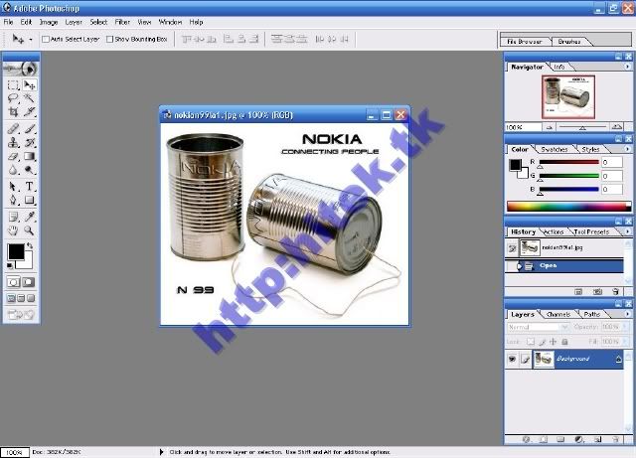Viewport: 636px width, 458px height.
Task: Select the Notes tool
Action: [13, 217]
